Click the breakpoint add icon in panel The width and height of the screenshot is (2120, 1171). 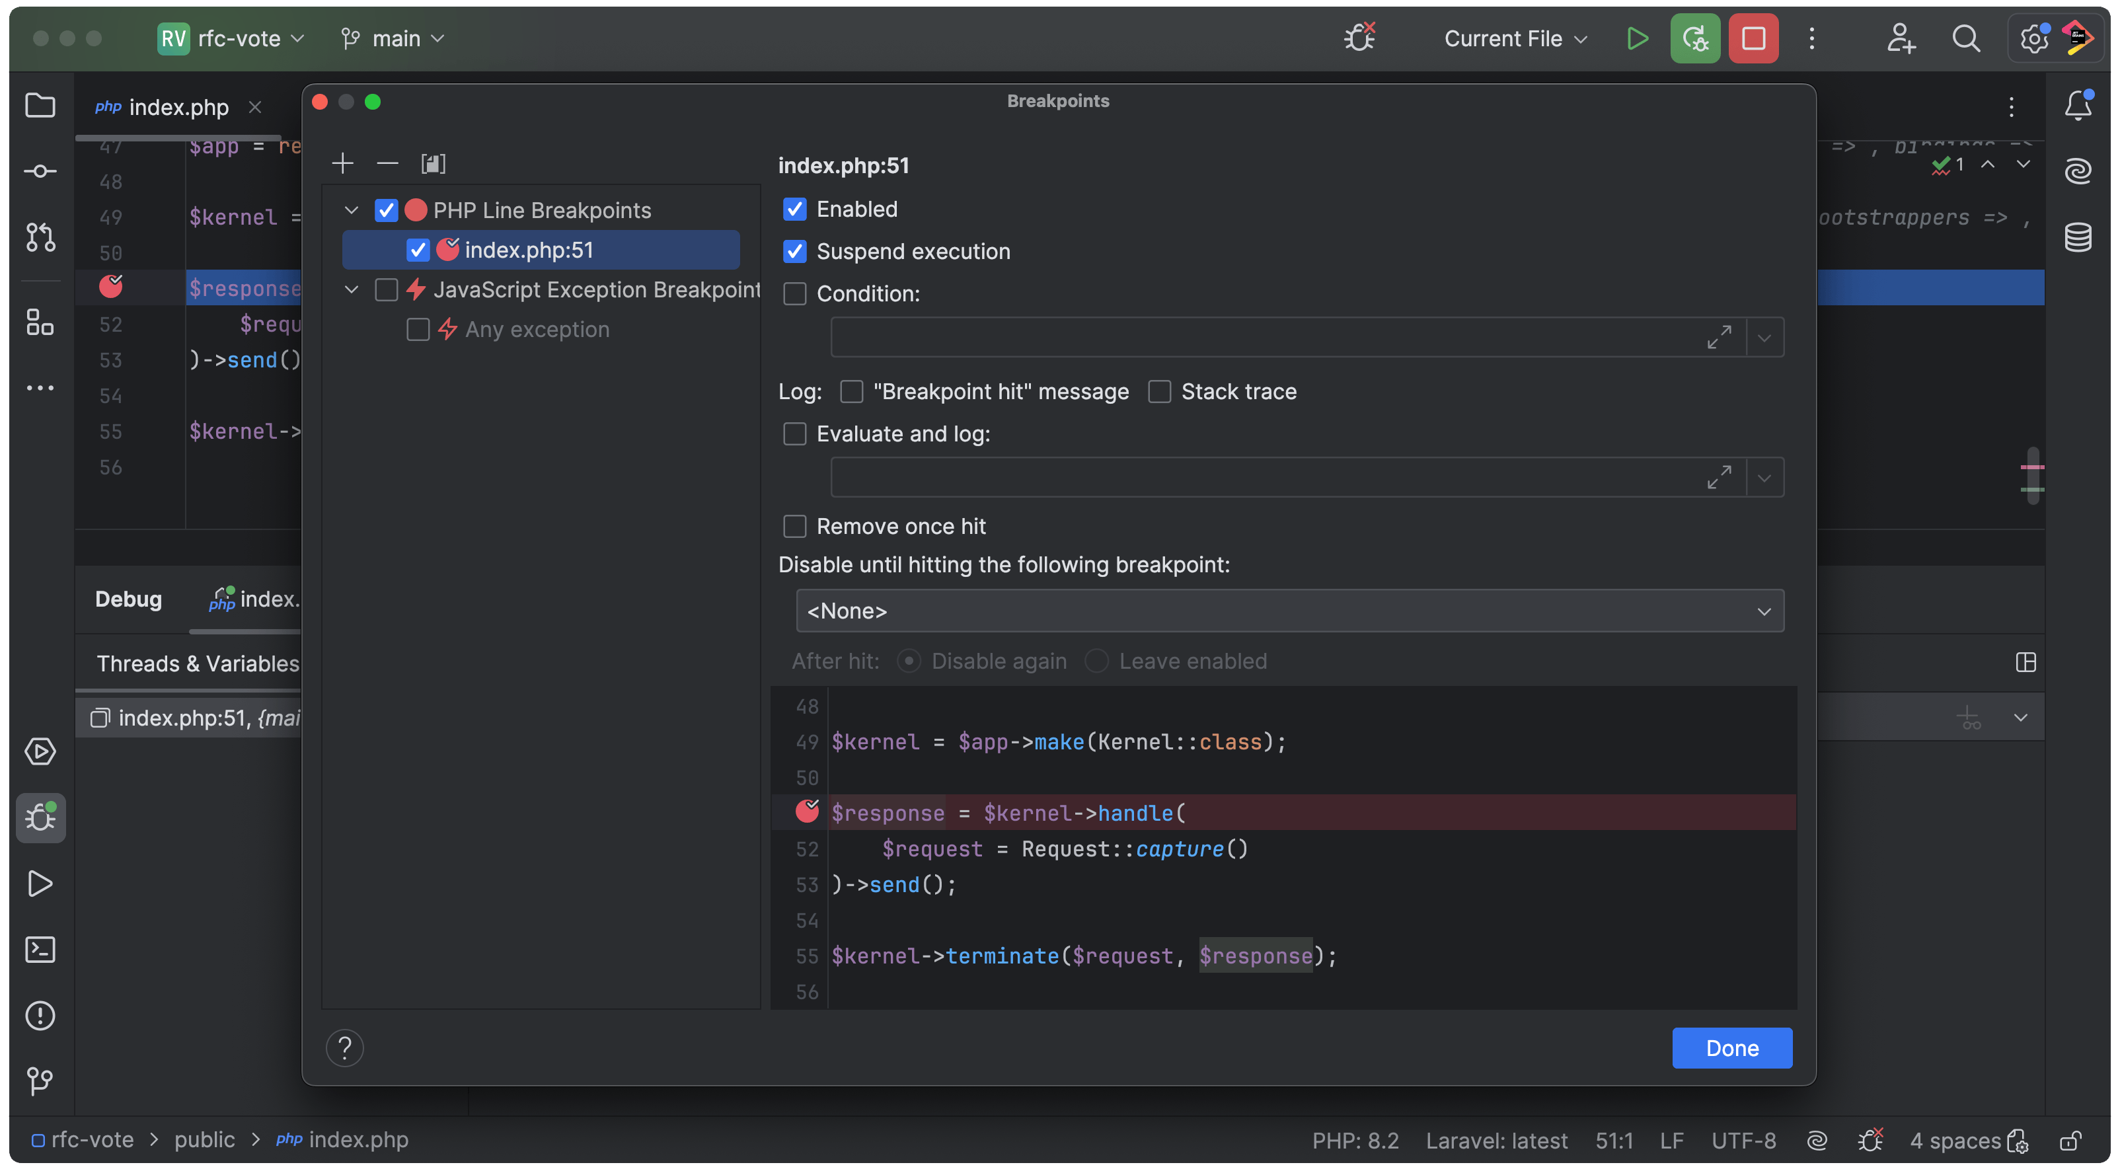pos(340,161)
